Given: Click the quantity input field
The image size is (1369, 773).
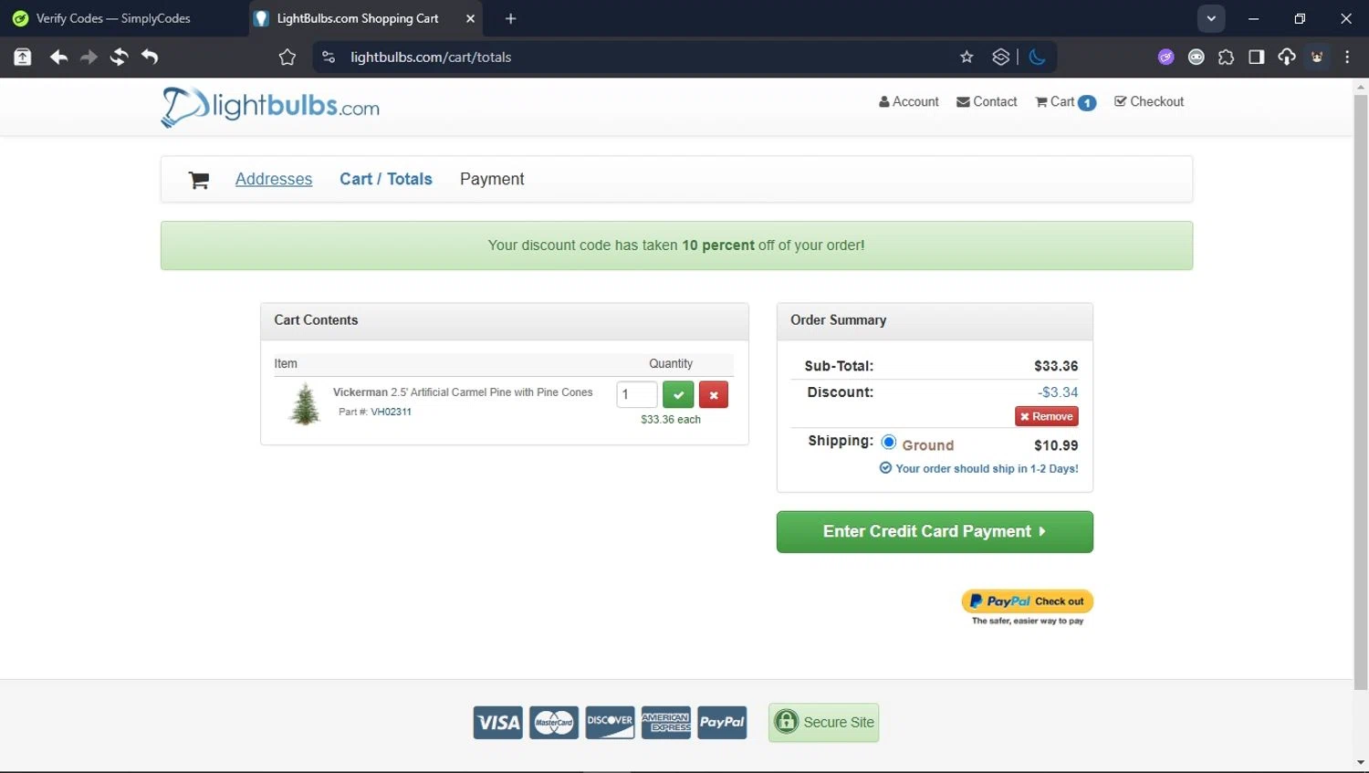Looking at the screenshot, I should (637, 395).
